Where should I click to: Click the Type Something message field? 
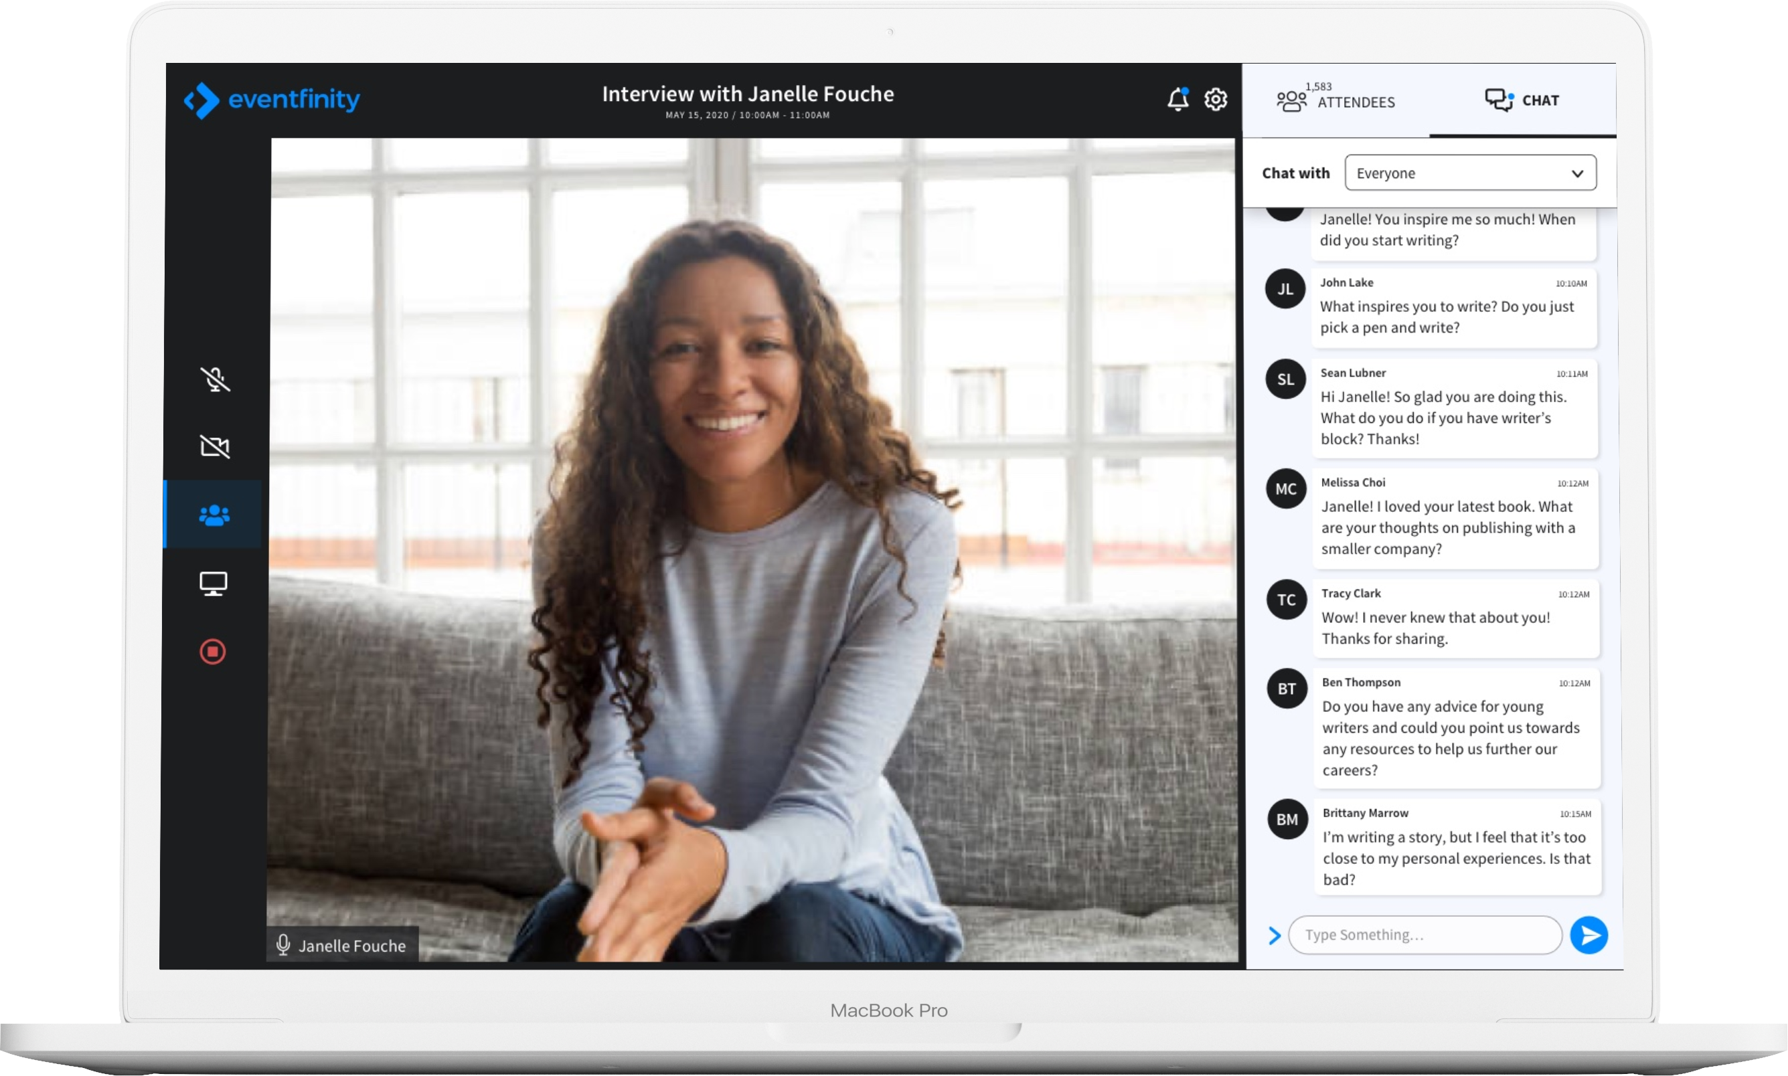1425,935
